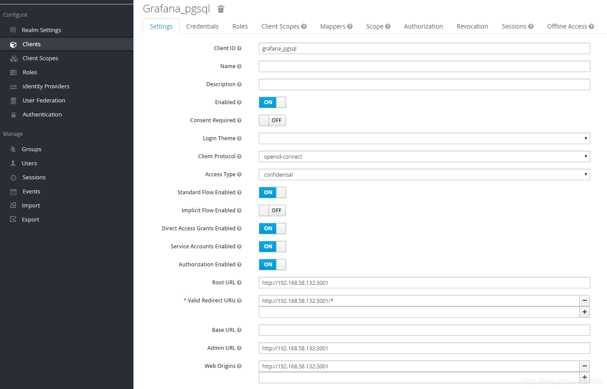
Task: Click the Authentication lock icon
Action: coord(14,115)
